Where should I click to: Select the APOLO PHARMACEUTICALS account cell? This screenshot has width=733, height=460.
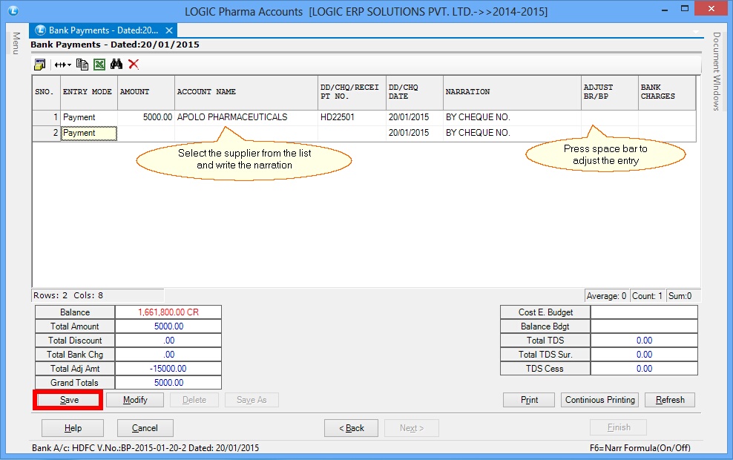point(246,117)
